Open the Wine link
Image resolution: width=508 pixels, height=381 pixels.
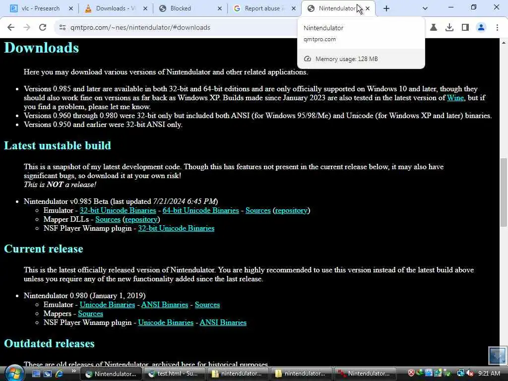pos(455,98)
